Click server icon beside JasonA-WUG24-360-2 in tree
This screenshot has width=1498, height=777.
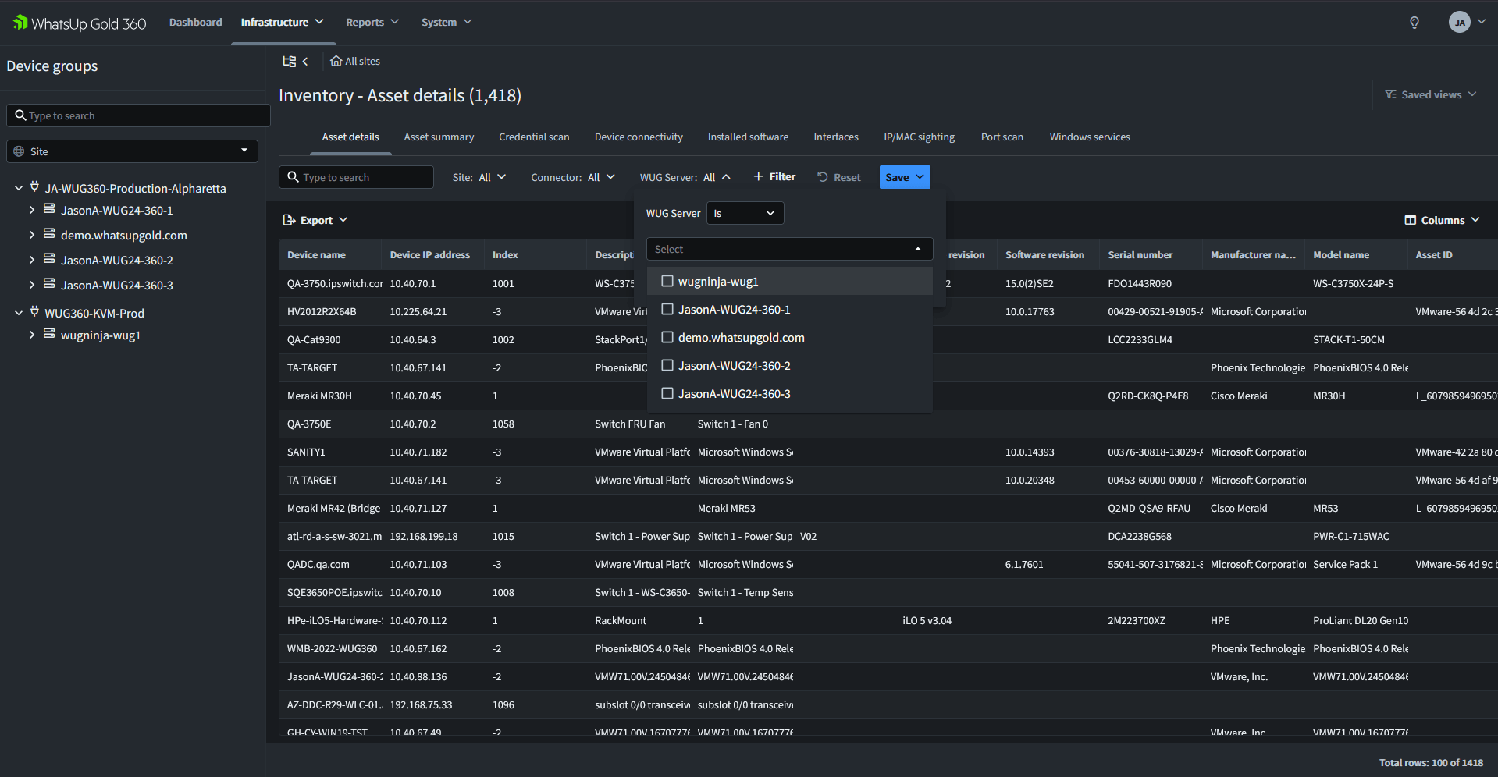point(49,259)
